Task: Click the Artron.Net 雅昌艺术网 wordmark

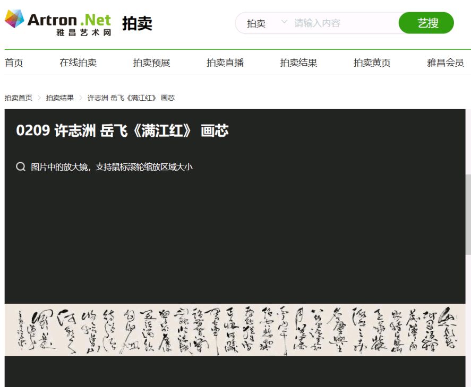Action: point(70,24)
